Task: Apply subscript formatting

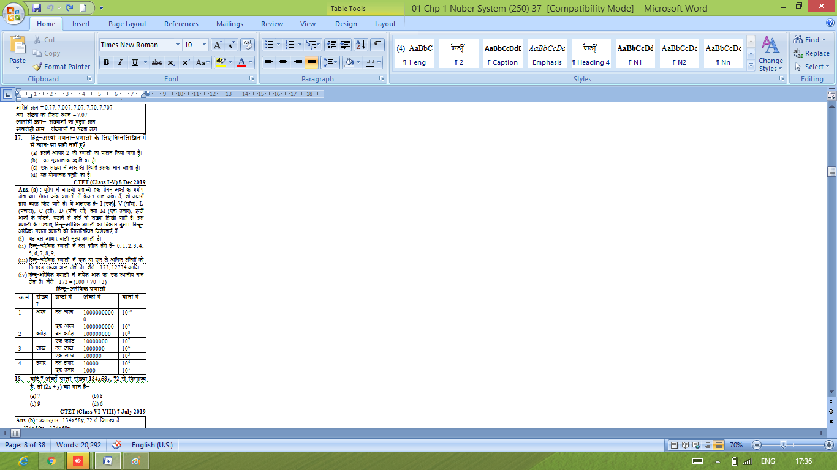Action: coord(172,62)
